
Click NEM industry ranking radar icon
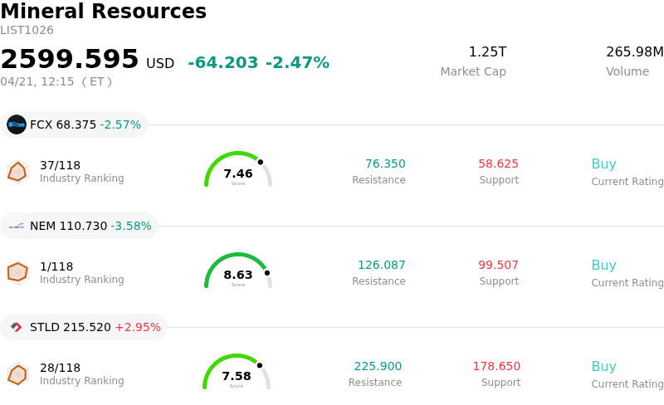point(17,272)
